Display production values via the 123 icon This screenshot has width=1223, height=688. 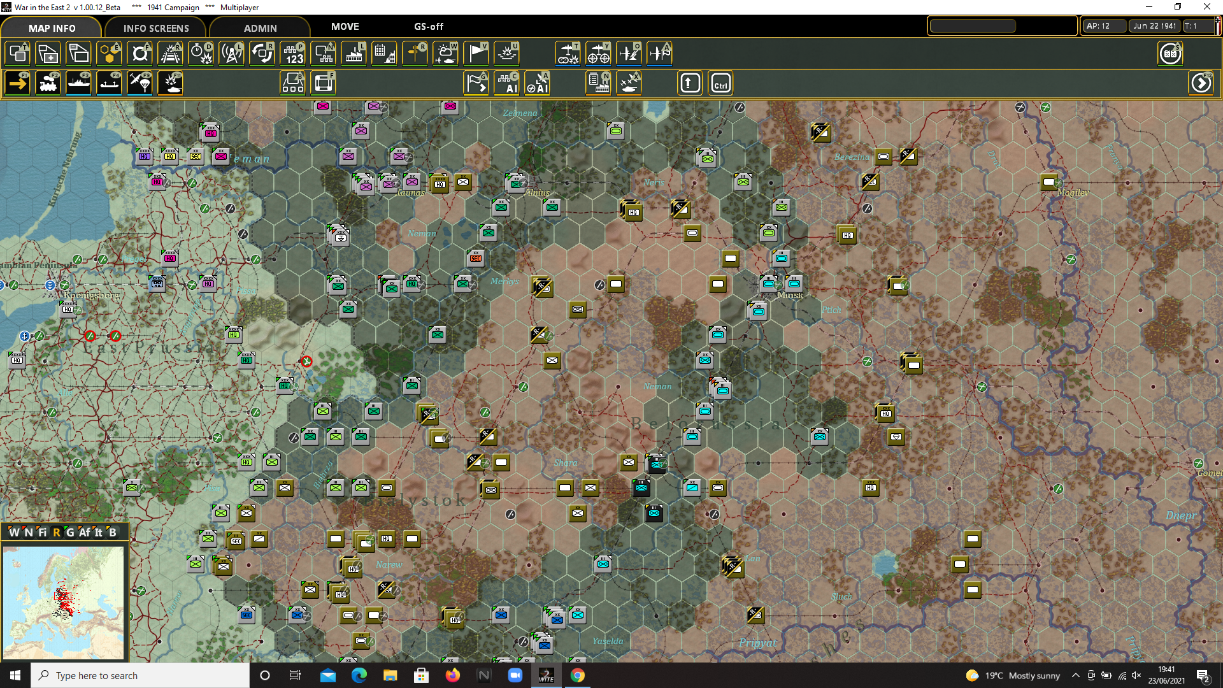(292, 54)
